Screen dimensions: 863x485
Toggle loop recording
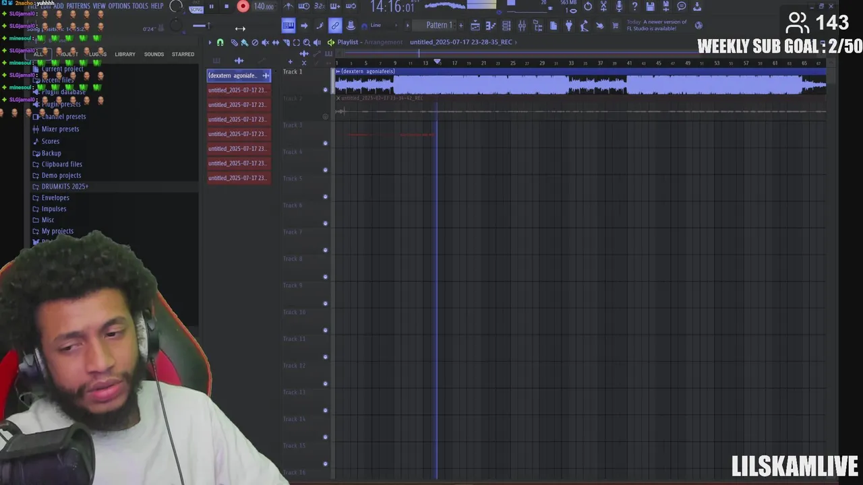click(351, 6)
